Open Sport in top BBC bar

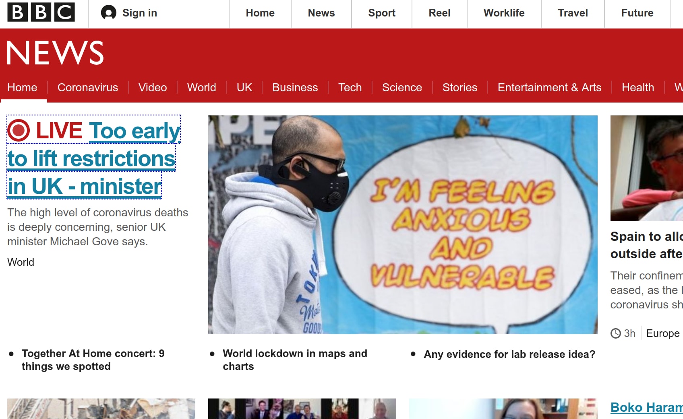coord(382,13)
